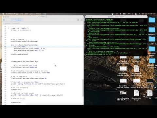Click the menu bar date and time
The height and width of the screenshot is (118, 157).
148,14
